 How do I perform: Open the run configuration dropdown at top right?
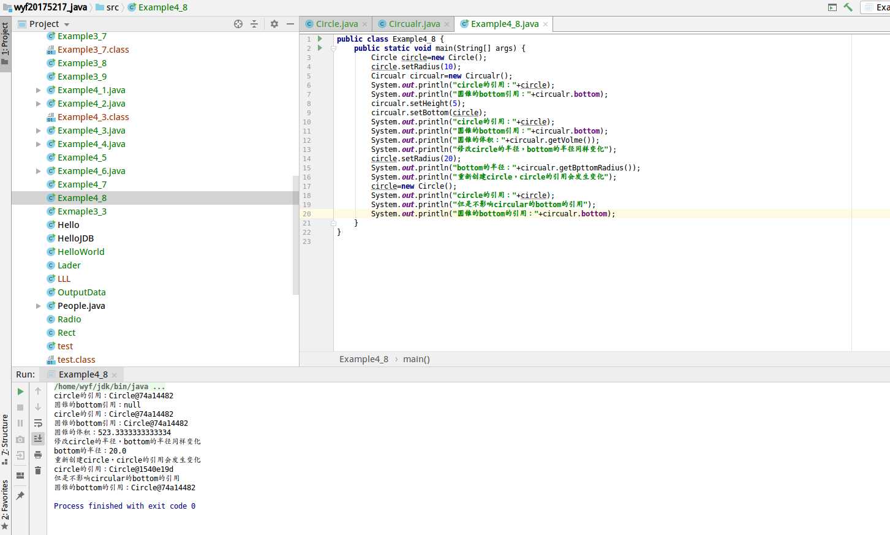875,7
